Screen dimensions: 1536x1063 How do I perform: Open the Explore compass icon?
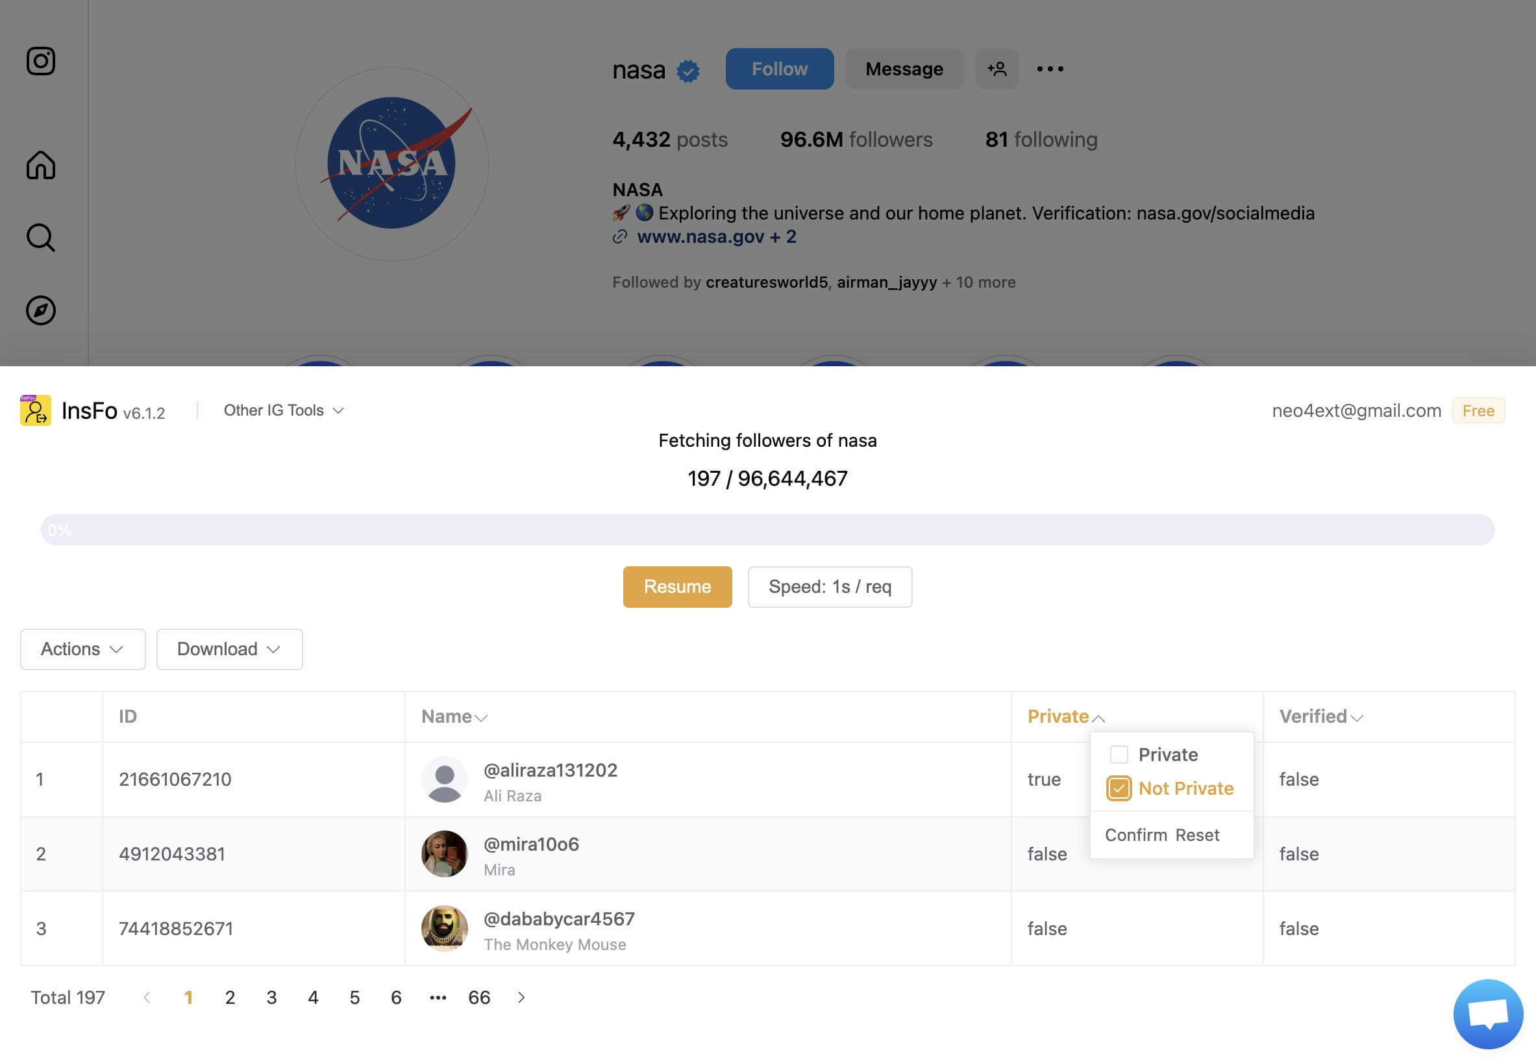(x=41, y=310)
